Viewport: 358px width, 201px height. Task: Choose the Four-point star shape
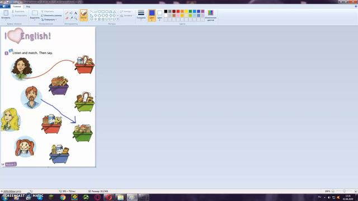(x=96, y=20)
